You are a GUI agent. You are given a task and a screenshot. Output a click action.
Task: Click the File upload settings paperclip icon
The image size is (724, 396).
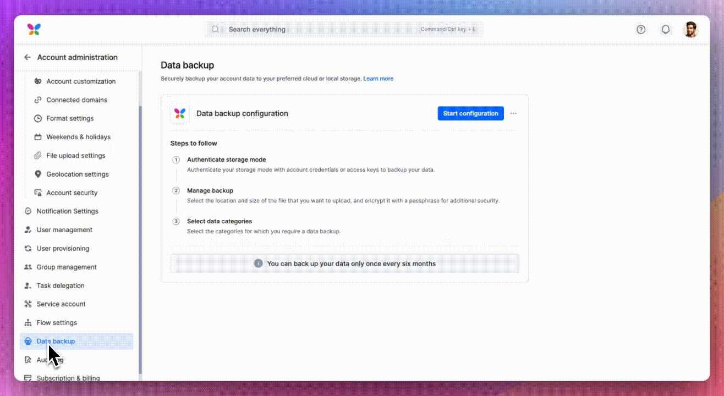(x=38, y=156)
